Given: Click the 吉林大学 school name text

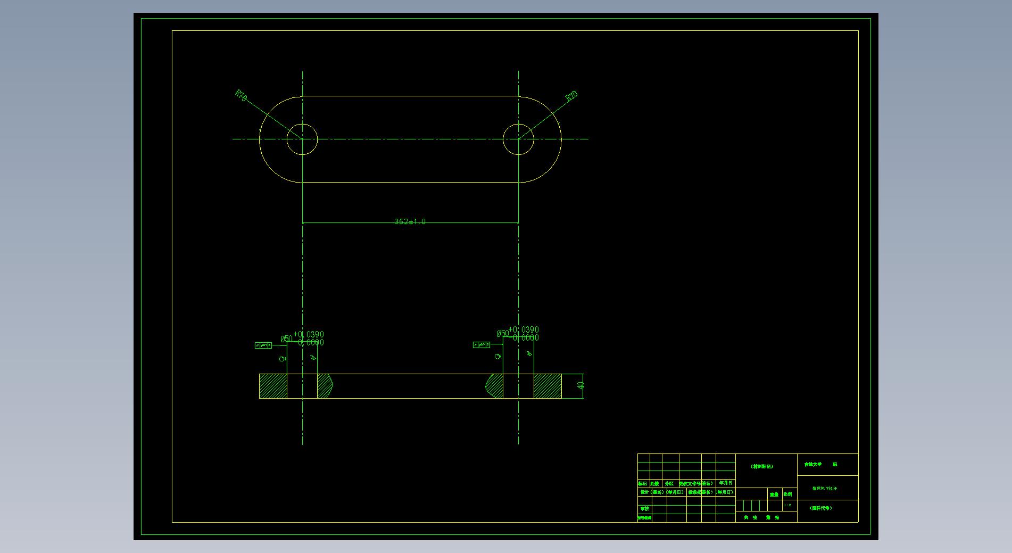Looking at the screenshot, I should (813, 464).
